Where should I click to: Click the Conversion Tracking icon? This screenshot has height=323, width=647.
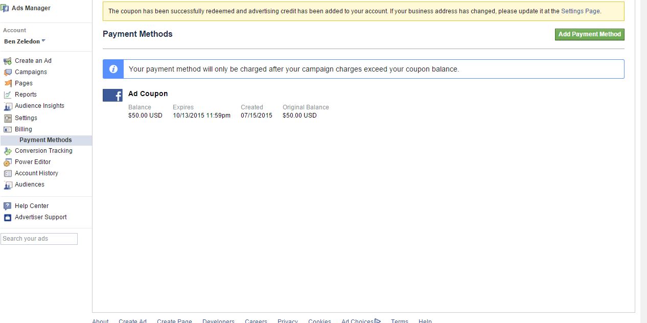pos(8,151)
